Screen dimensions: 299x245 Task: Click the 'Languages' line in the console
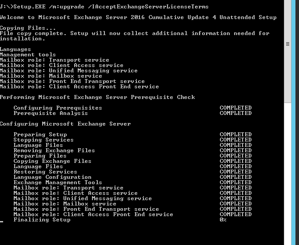click(16, 49)
